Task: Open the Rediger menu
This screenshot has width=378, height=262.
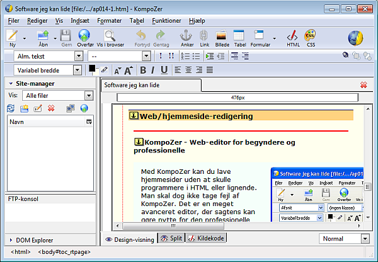Action: coord(37,21)
